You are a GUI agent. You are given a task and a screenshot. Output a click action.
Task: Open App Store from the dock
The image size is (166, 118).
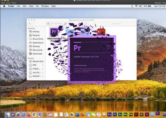click(x=152, y=114)
